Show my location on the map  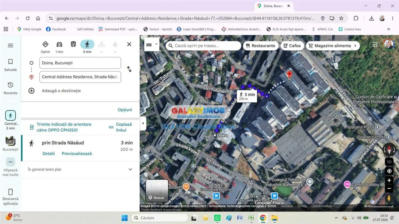(389, 171)
